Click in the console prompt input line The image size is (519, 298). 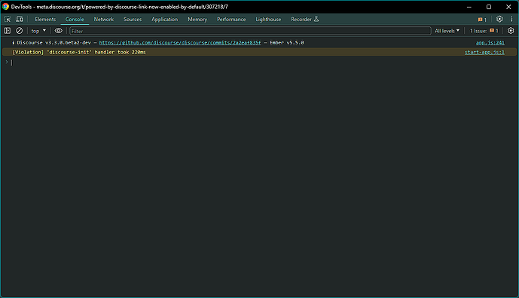[x=261, y=62]
